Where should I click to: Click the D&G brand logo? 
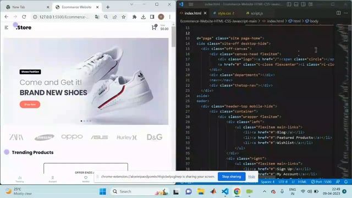coord(155,137)
